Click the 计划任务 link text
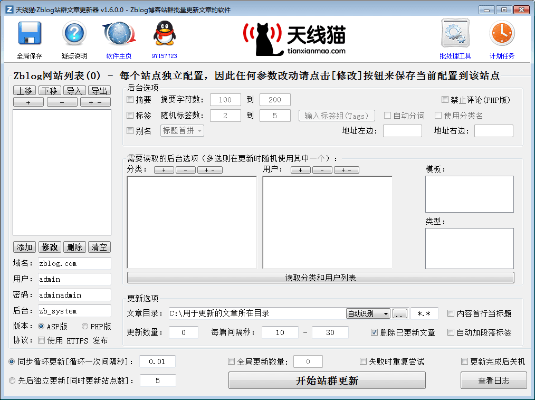This screenshot has height=400, width=535. [x=502, y=56]
